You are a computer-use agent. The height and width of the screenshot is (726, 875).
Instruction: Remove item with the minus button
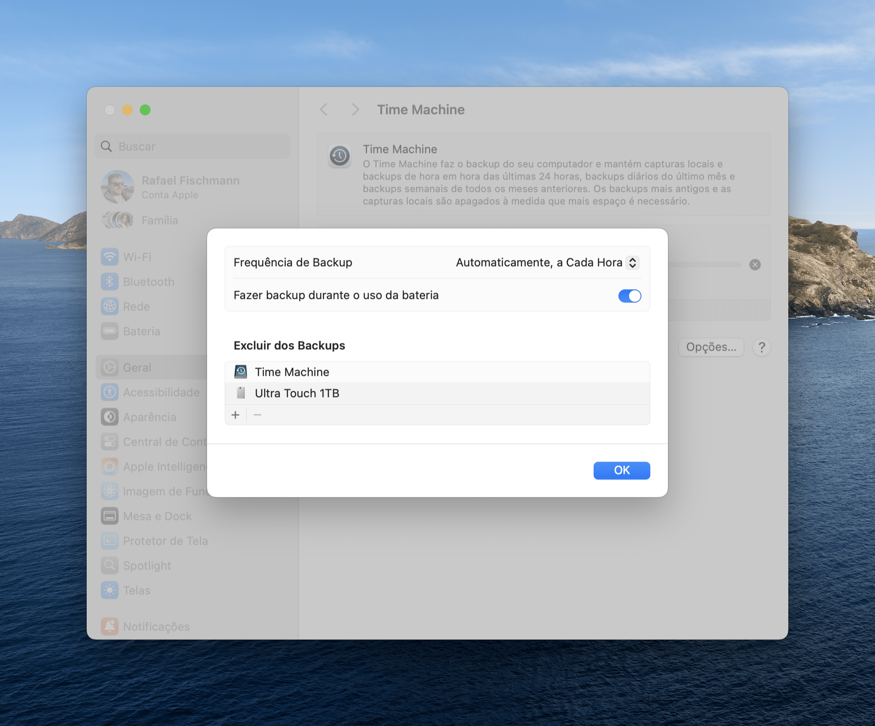(x=257, y=415)
